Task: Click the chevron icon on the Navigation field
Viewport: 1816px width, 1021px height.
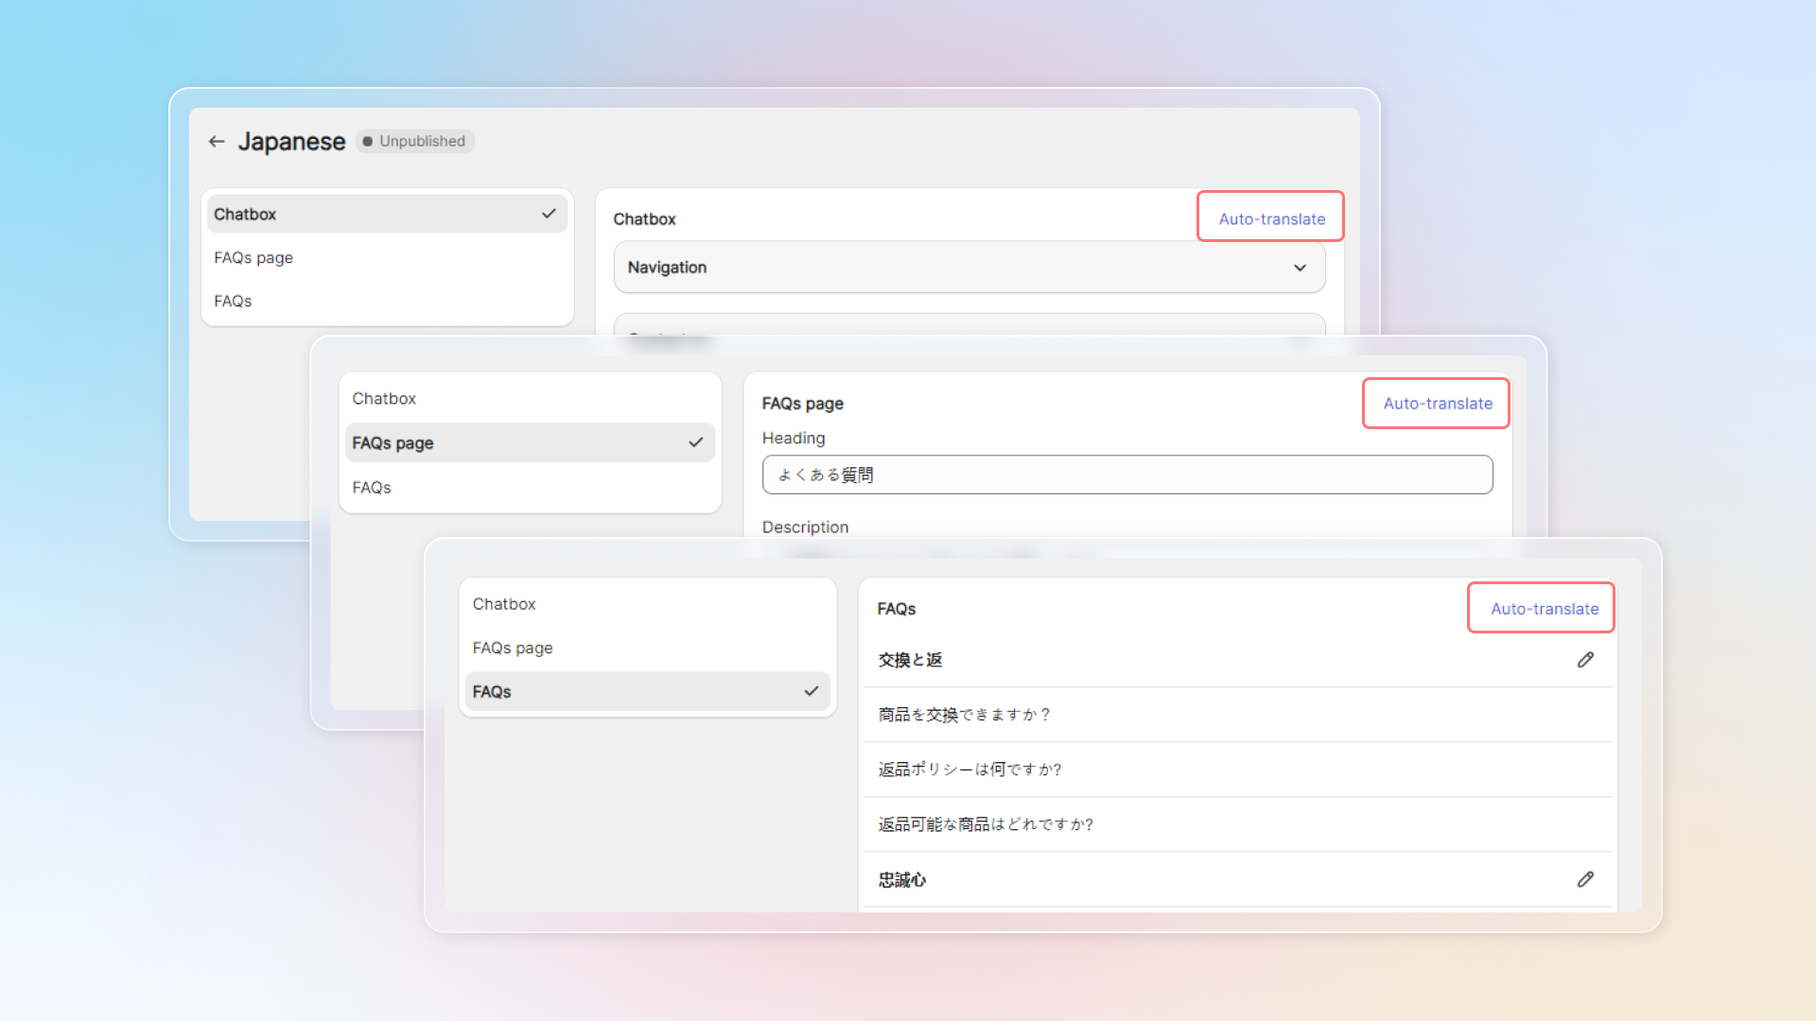Action: click(x=1300, y=268)
